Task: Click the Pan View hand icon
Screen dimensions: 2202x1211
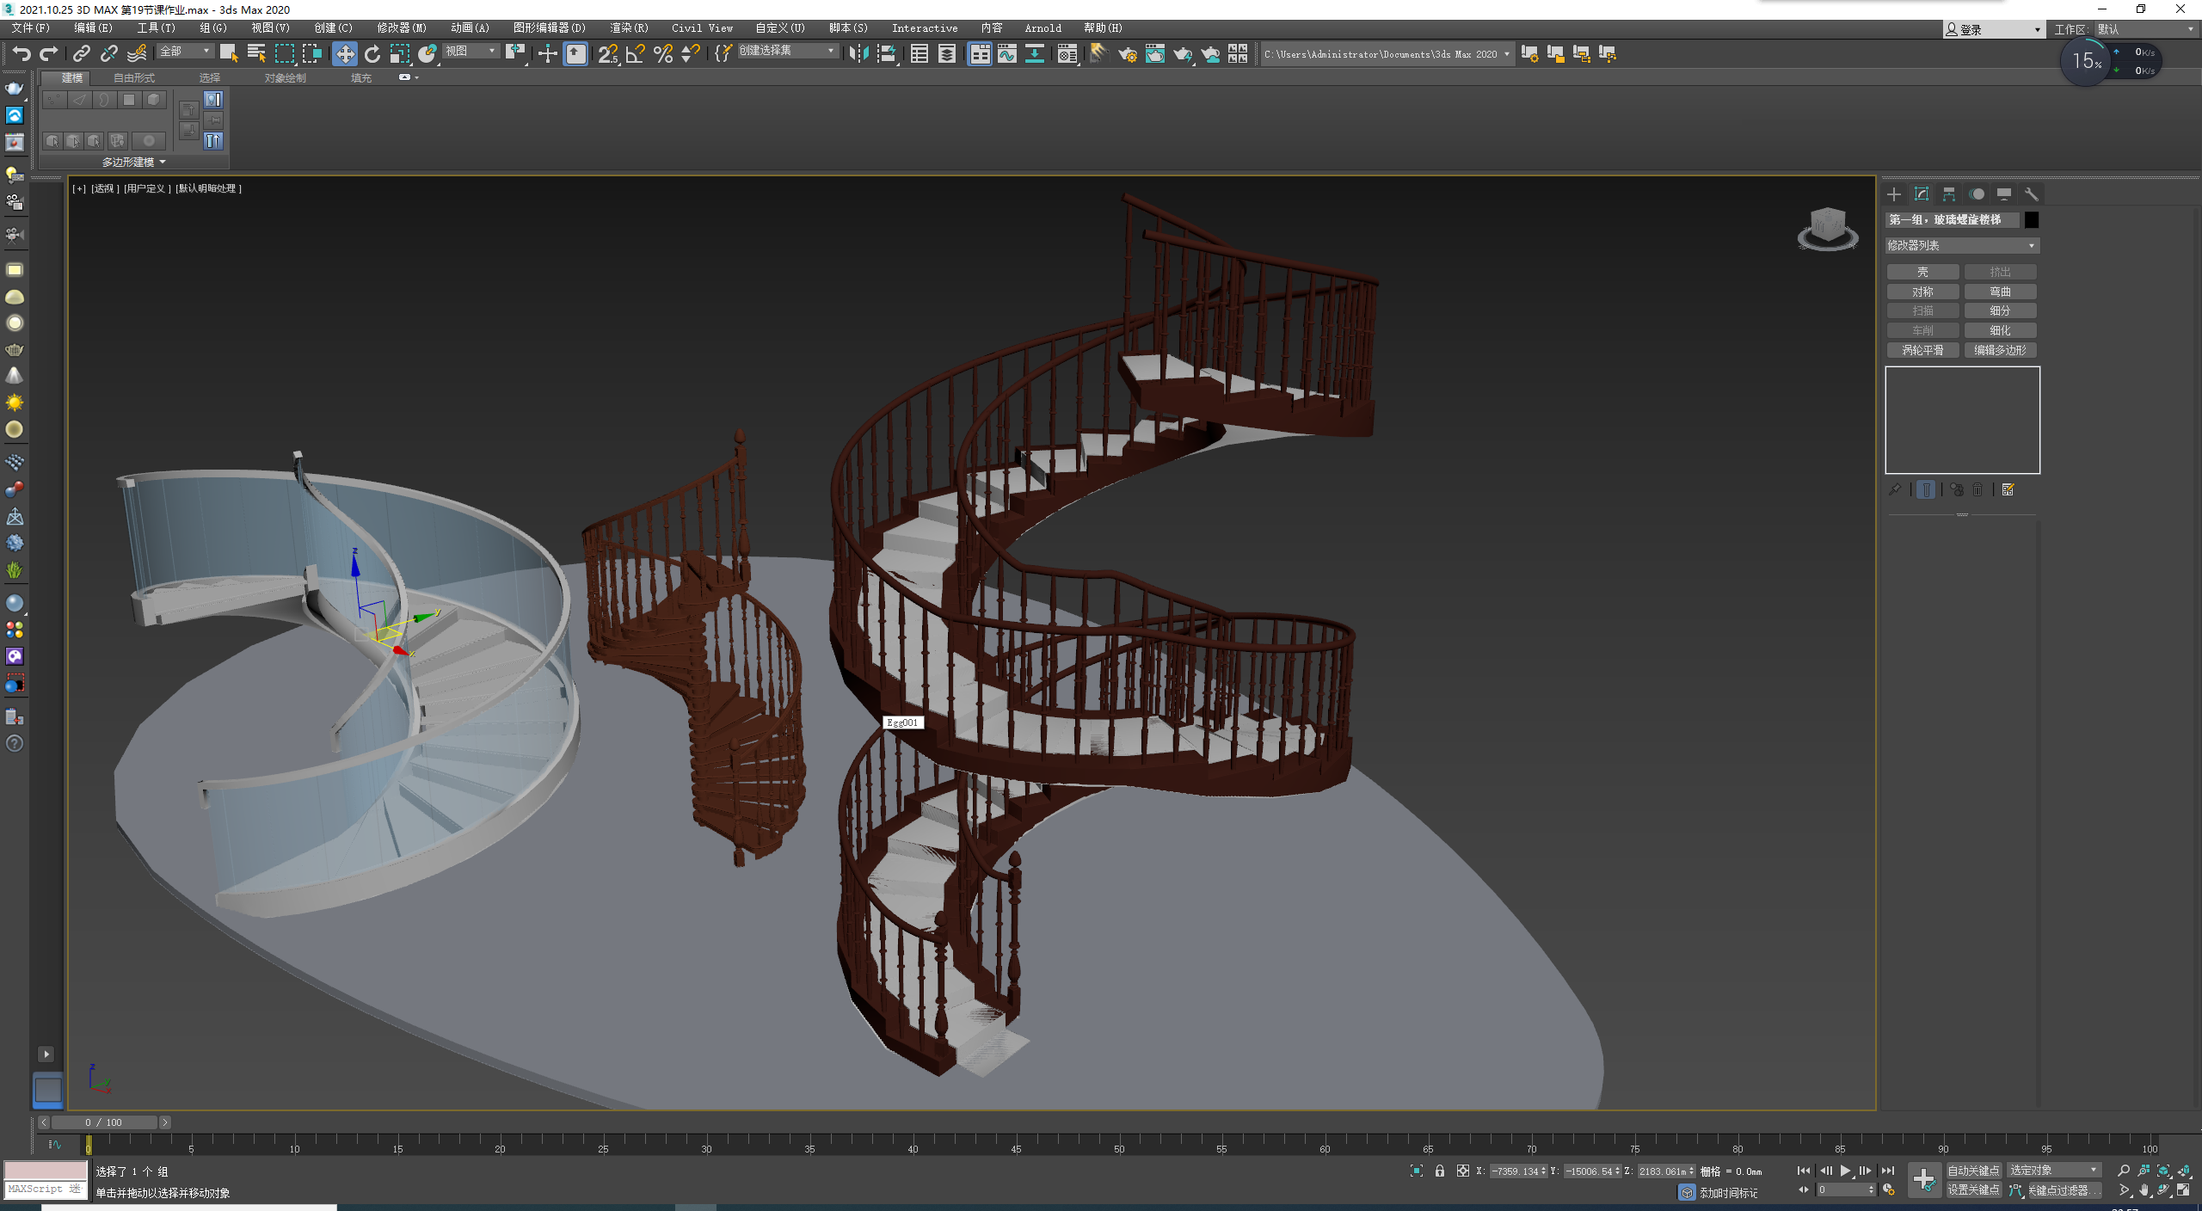Action: [x=2144, y=1190]
